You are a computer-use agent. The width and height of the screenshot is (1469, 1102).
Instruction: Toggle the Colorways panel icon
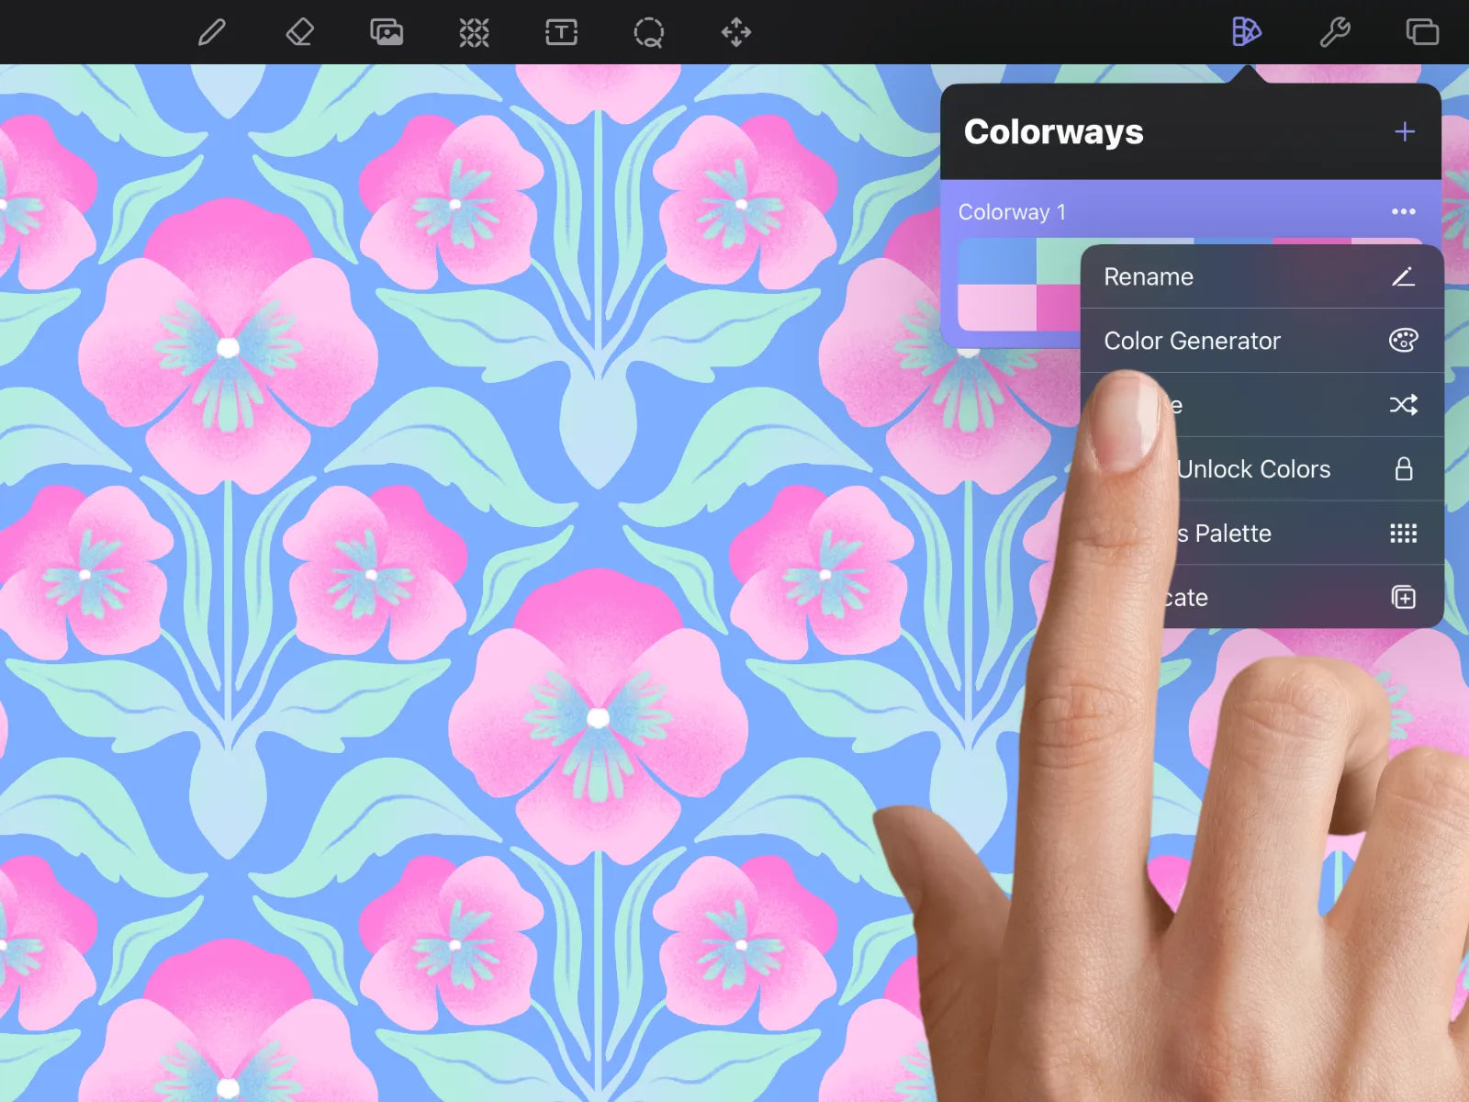pos(1246,32)
